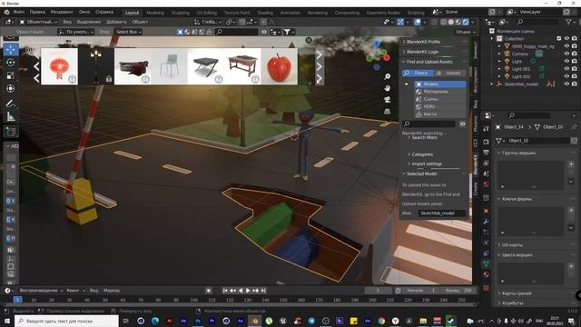The height and width of the screenshot is (327, 581).
Task: Switch perspective/orthographic with the grid gizmo
Action: pos(388,111)
